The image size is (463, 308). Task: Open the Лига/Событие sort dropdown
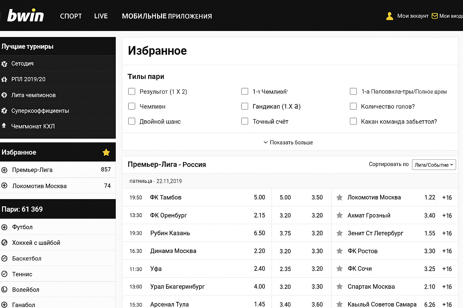point(433,165)
